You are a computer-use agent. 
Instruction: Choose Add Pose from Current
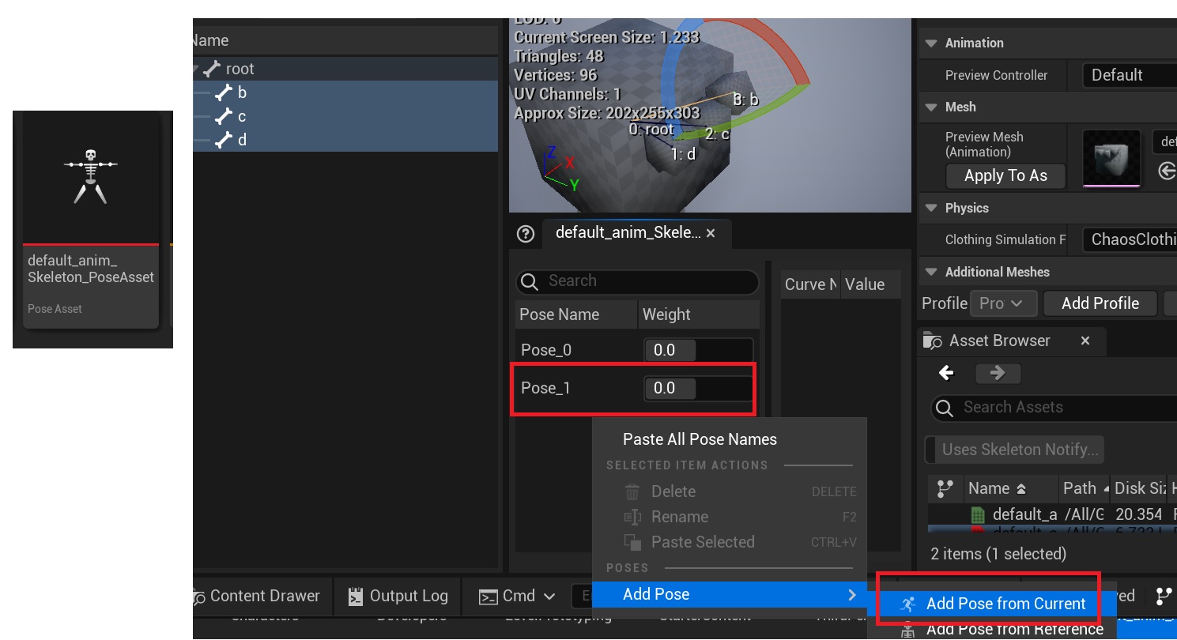point(992,604)
